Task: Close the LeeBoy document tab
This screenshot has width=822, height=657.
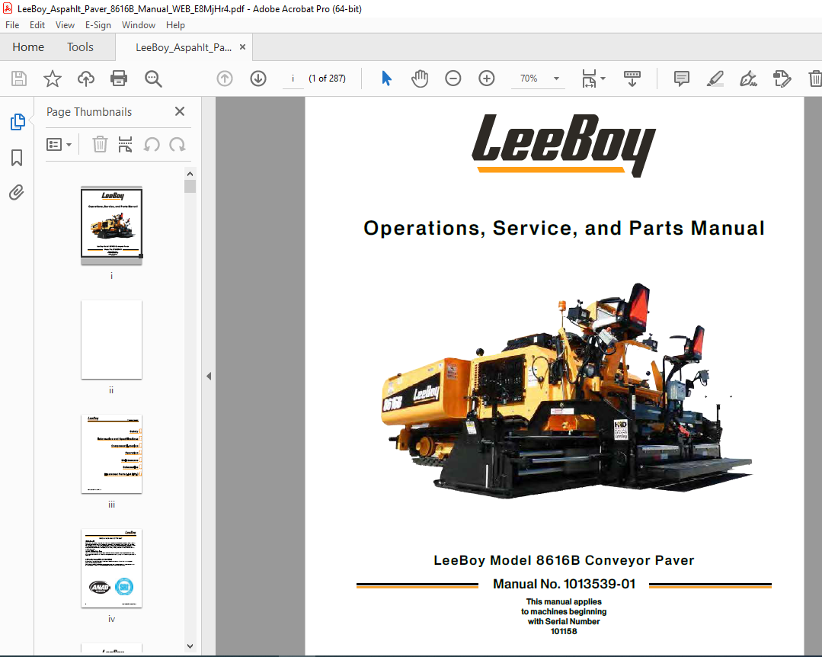Action: (x=243, y=47)
